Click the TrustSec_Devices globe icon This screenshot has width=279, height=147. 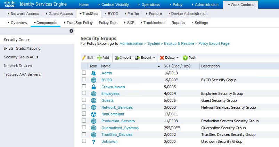[x=93, y=135]
